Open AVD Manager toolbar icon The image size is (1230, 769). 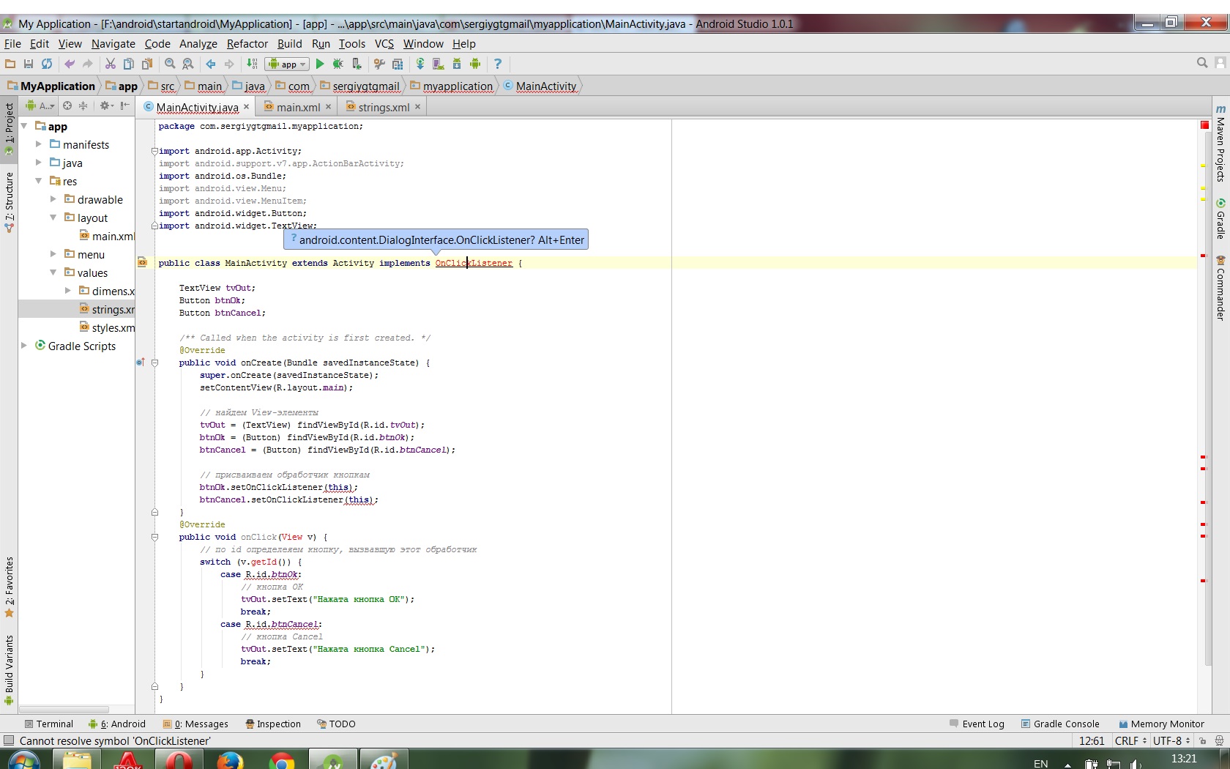coord(439,64)
